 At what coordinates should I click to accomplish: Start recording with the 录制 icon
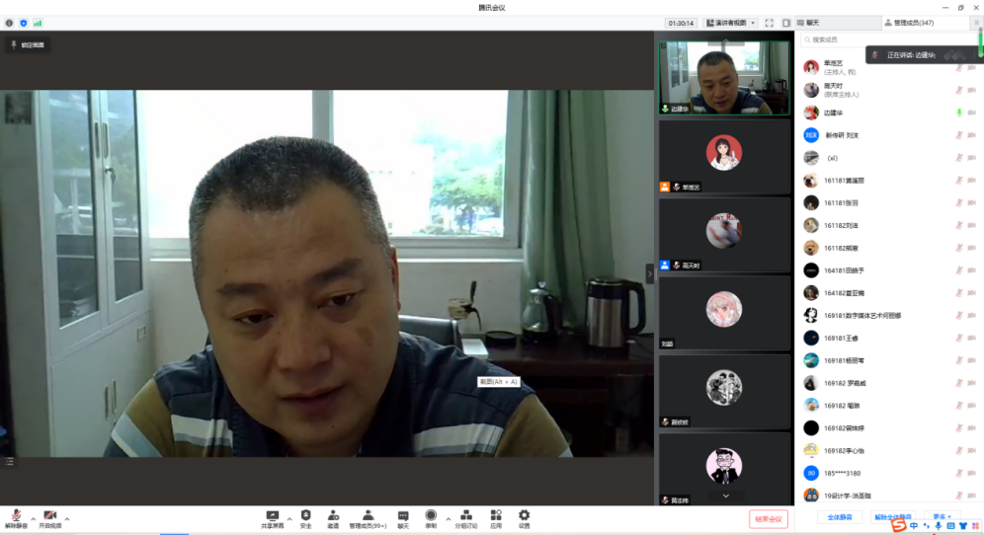(431, 515)
